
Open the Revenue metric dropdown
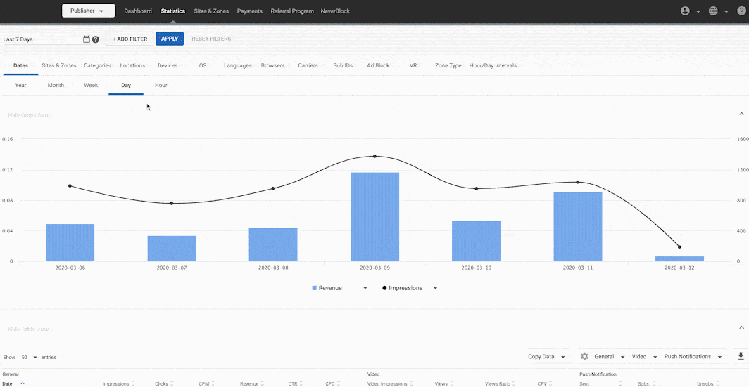[x=365, y=288]
